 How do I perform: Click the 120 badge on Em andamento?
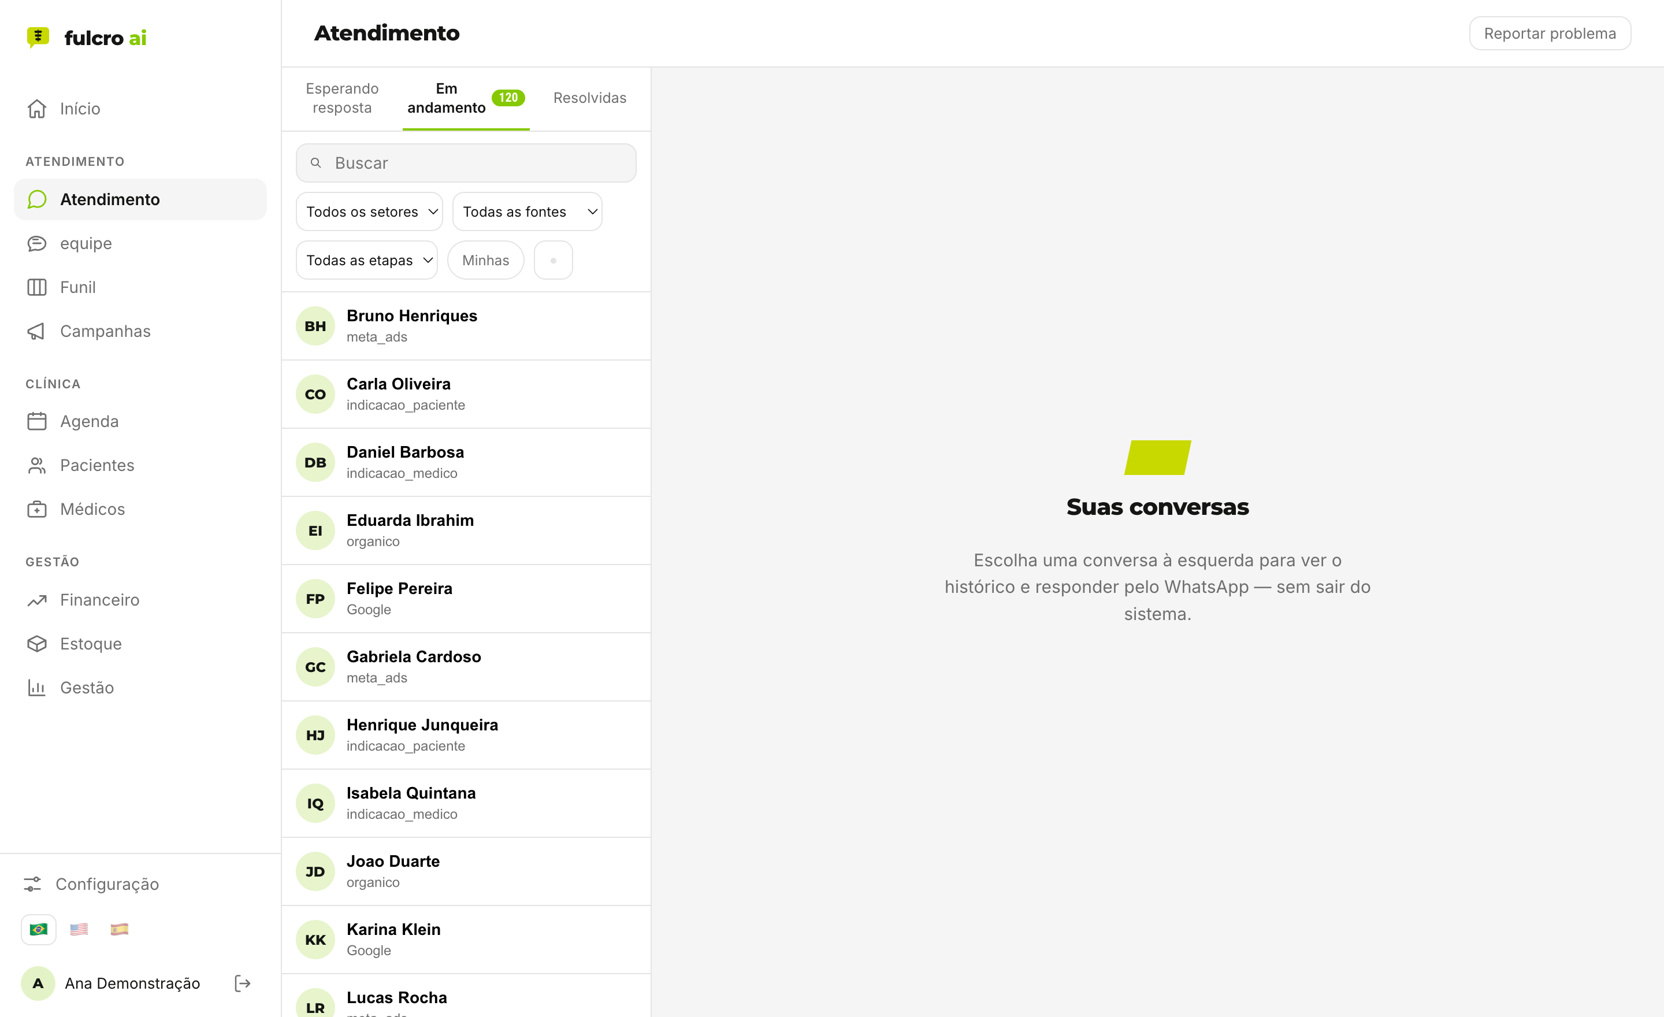tap(508, 97)
